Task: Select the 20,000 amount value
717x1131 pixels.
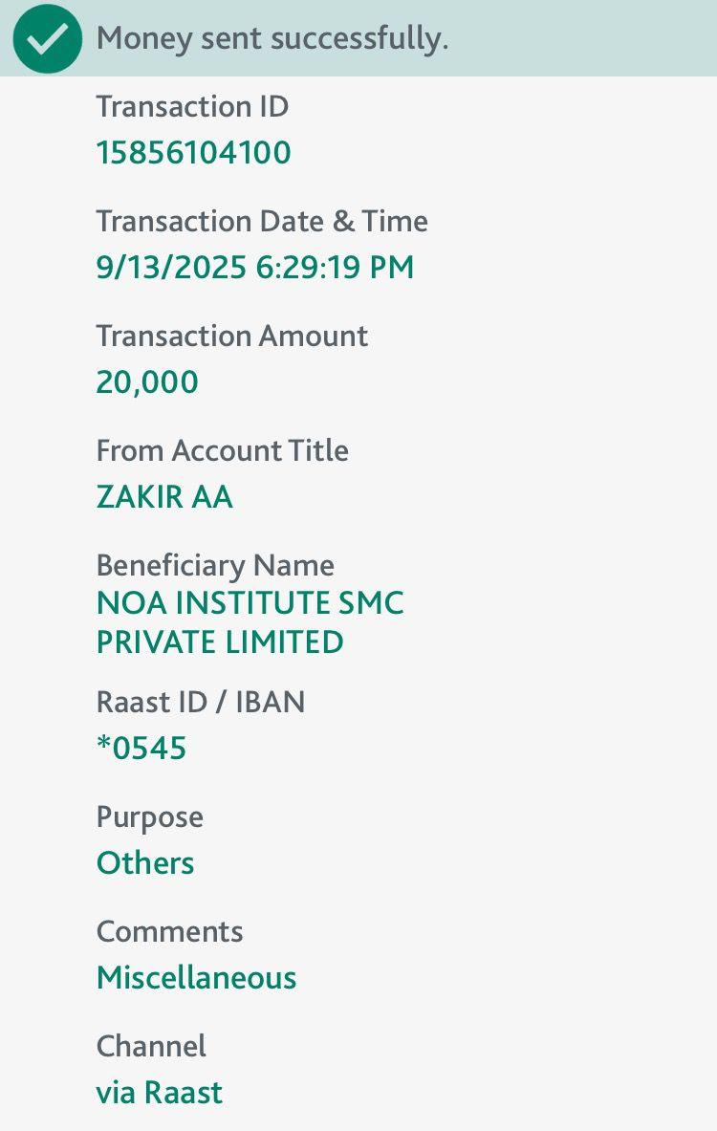Action: pos(147,382)
